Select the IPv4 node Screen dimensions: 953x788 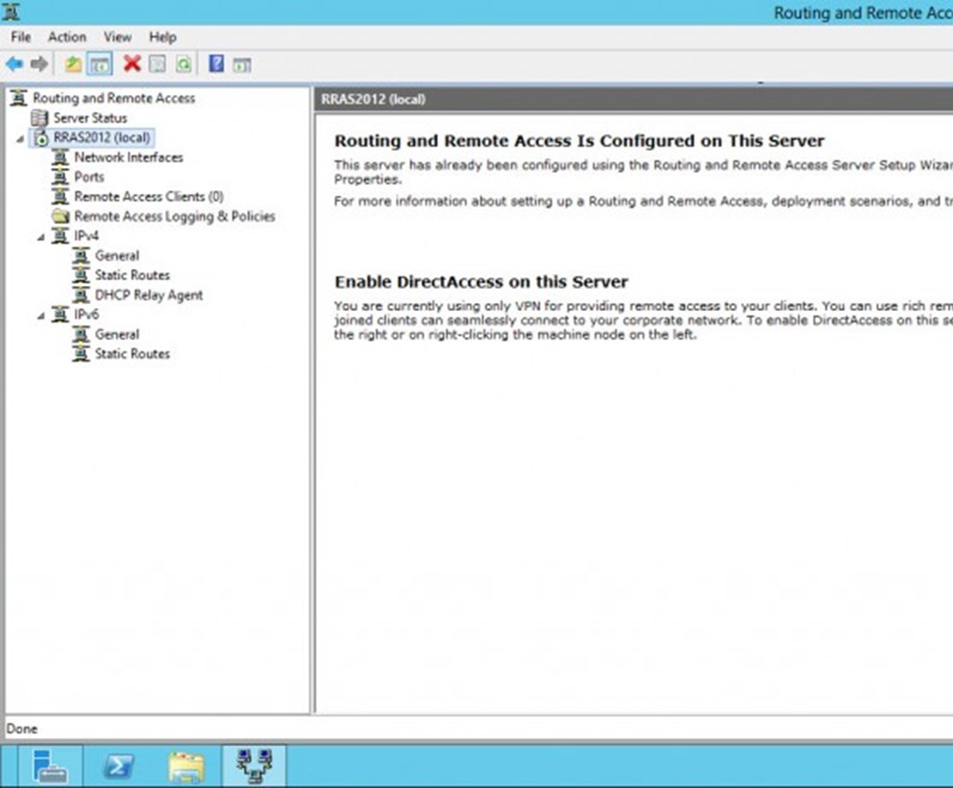[x=86, y=235]
